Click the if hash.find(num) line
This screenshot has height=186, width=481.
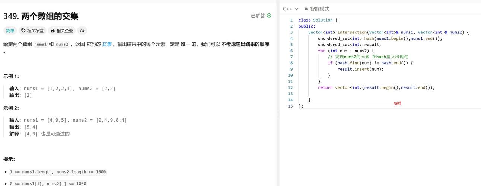point(370,63)
